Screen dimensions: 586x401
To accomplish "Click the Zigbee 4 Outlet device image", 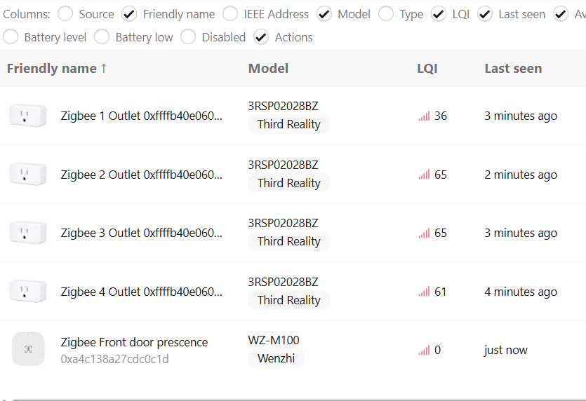I will point(28,292).
